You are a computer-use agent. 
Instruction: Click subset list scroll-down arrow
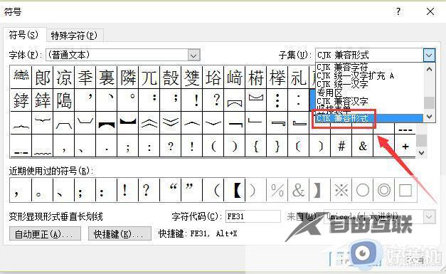tap(429, 117)
